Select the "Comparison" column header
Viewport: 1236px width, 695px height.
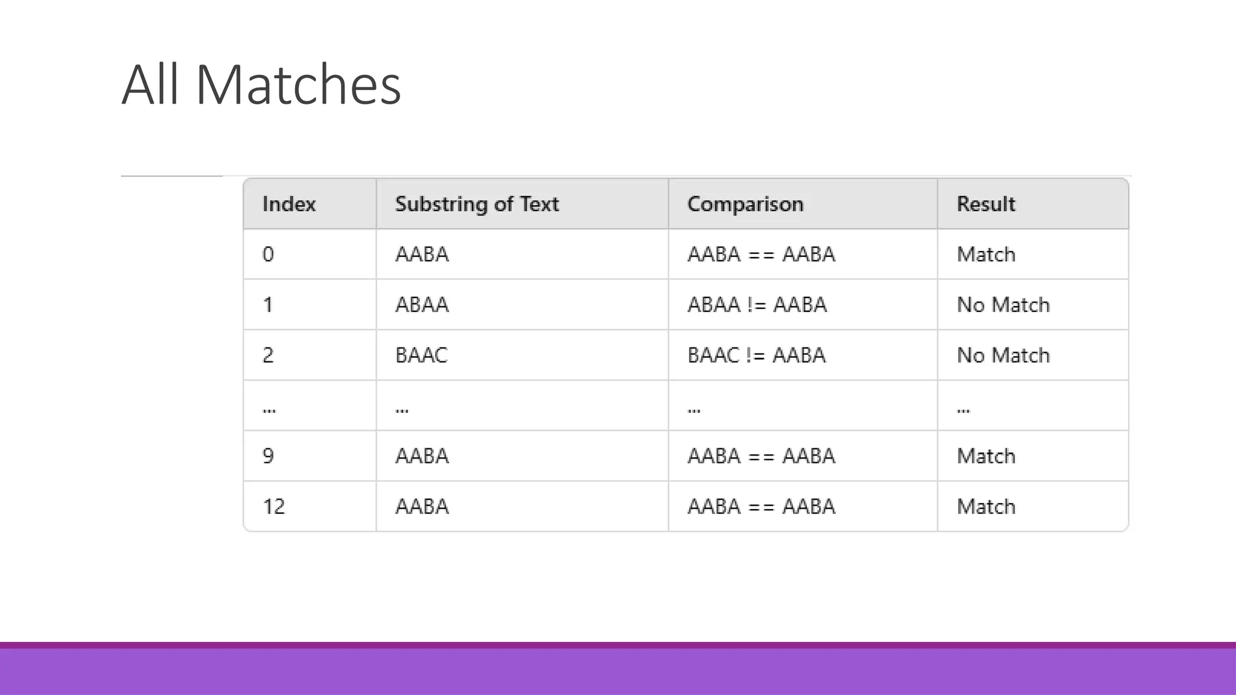click(x=745, y=204)
